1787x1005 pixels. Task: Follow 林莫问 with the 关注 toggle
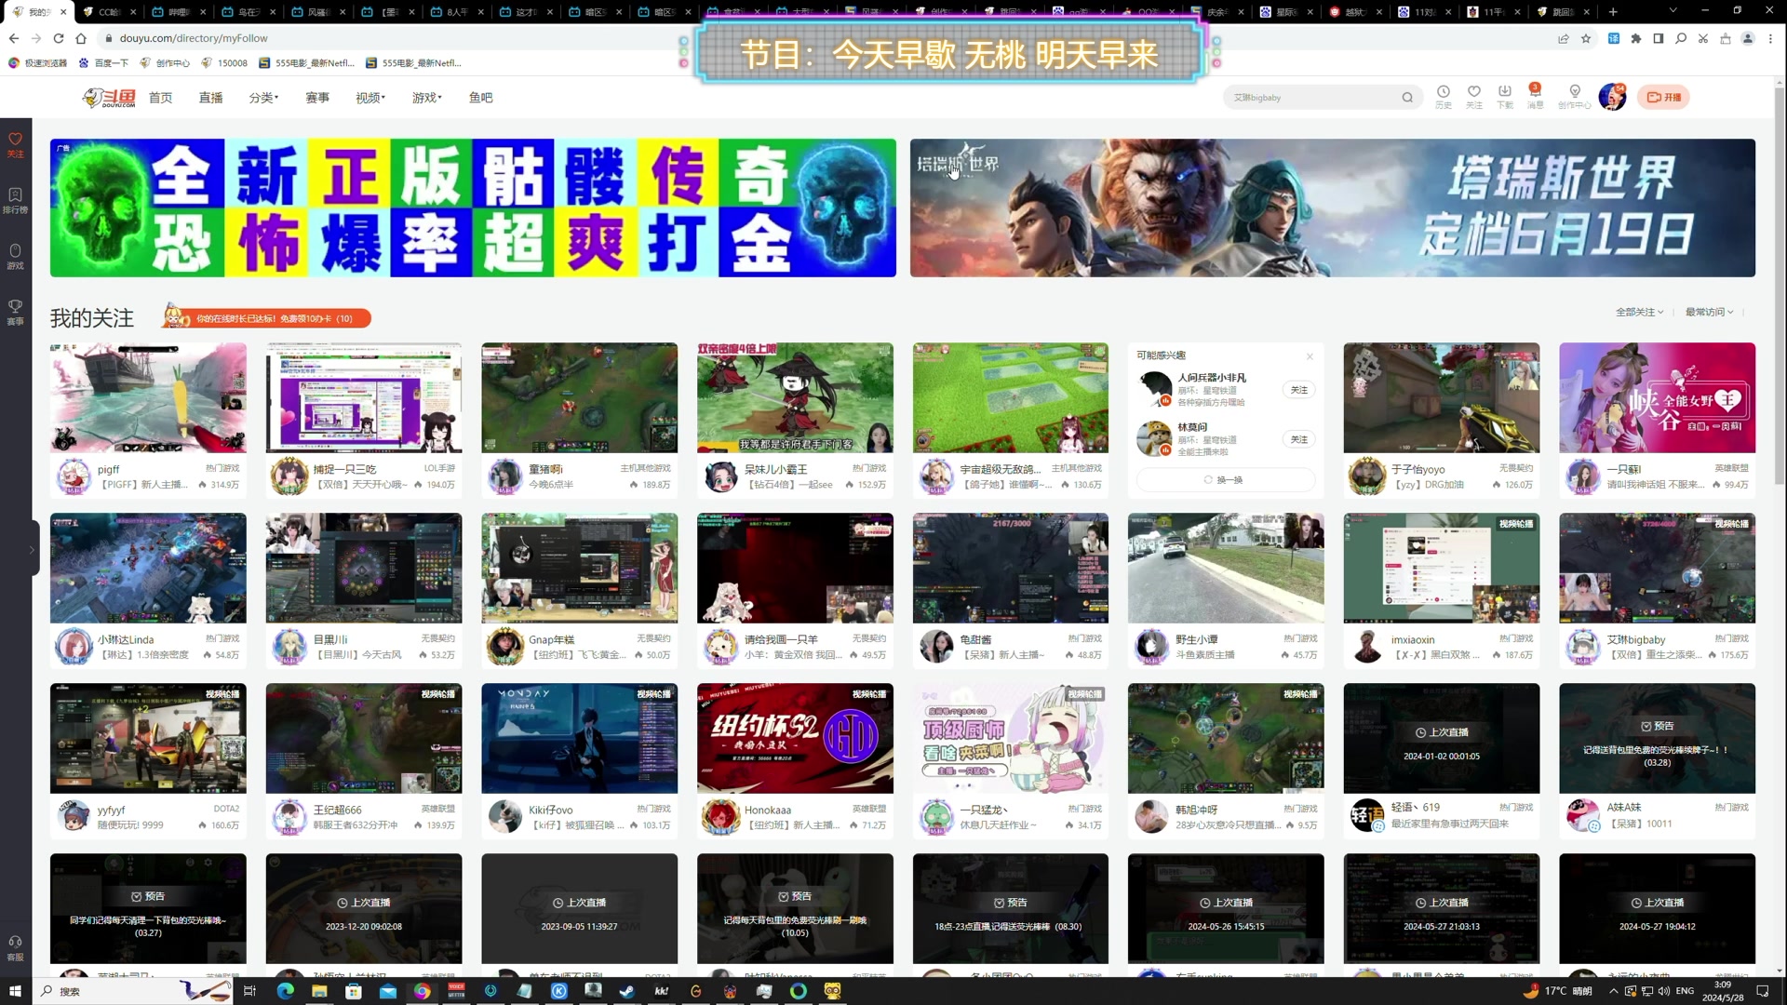click(1298, 439)
